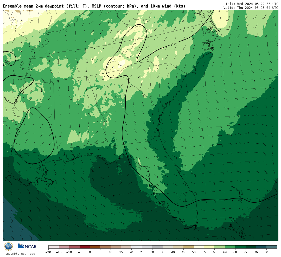Screen dimensions: 281x257
Task: Pick the beige swatch between 40 and 45
Action: 178,247
